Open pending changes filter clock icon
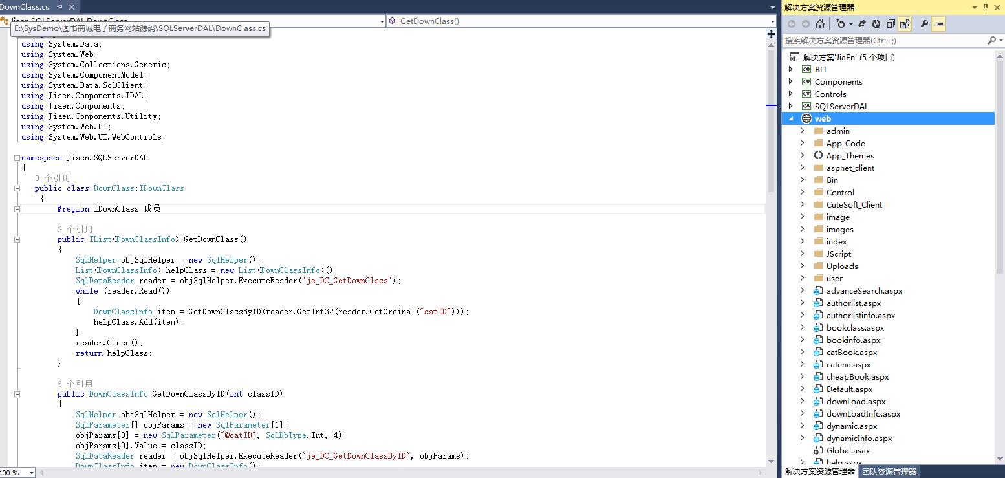The height and width of the screenshot is (478, 1005). coord(840,24)
